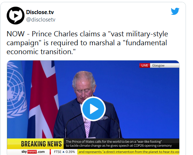This screenshot has width=193, height=155.
Task: Click the scrolling yellow news ticker text
Action: pos(128,152)
